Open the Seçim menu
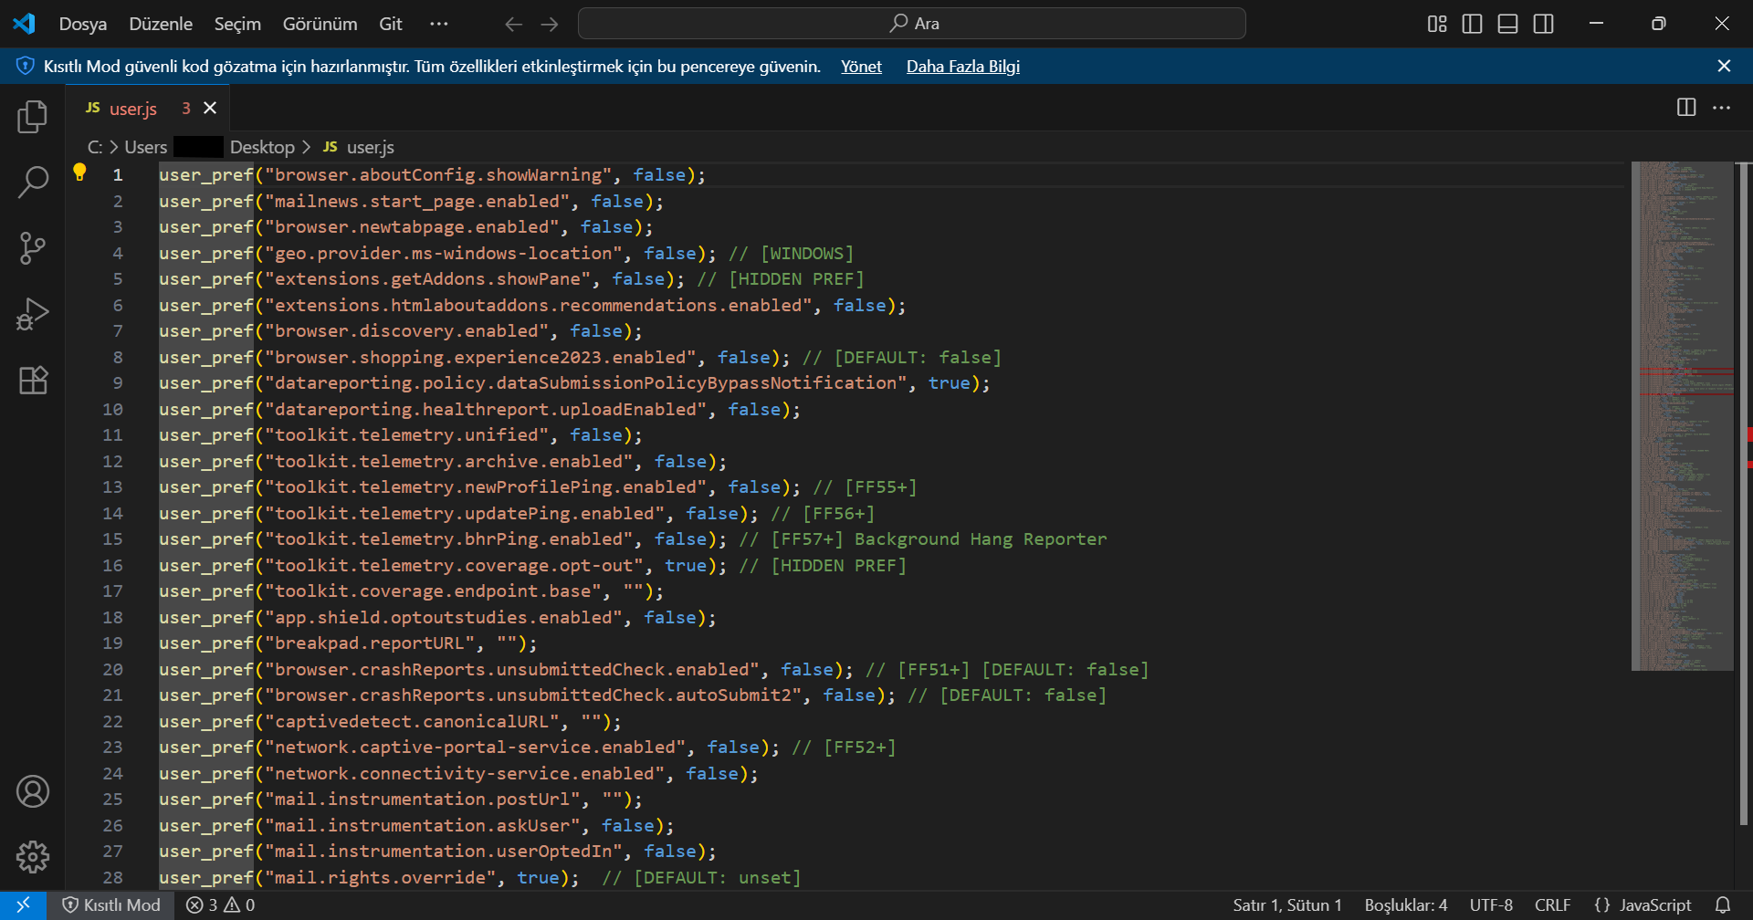Screen dimensions: 1753x920 click(237, 24)
